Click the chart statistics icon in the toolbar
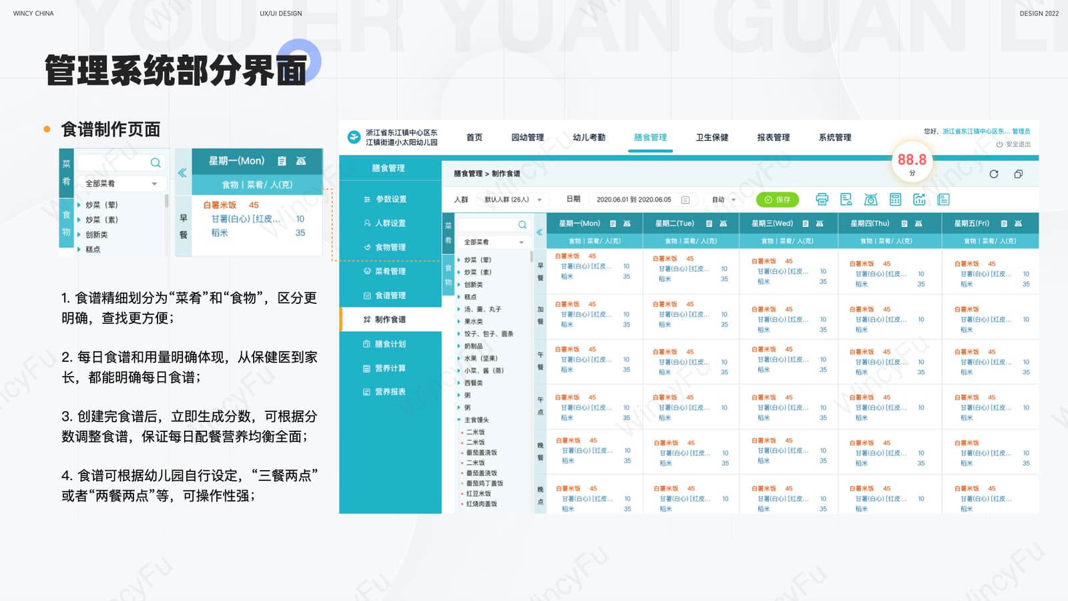This screenshot has height=601, width=1068. 919,199
